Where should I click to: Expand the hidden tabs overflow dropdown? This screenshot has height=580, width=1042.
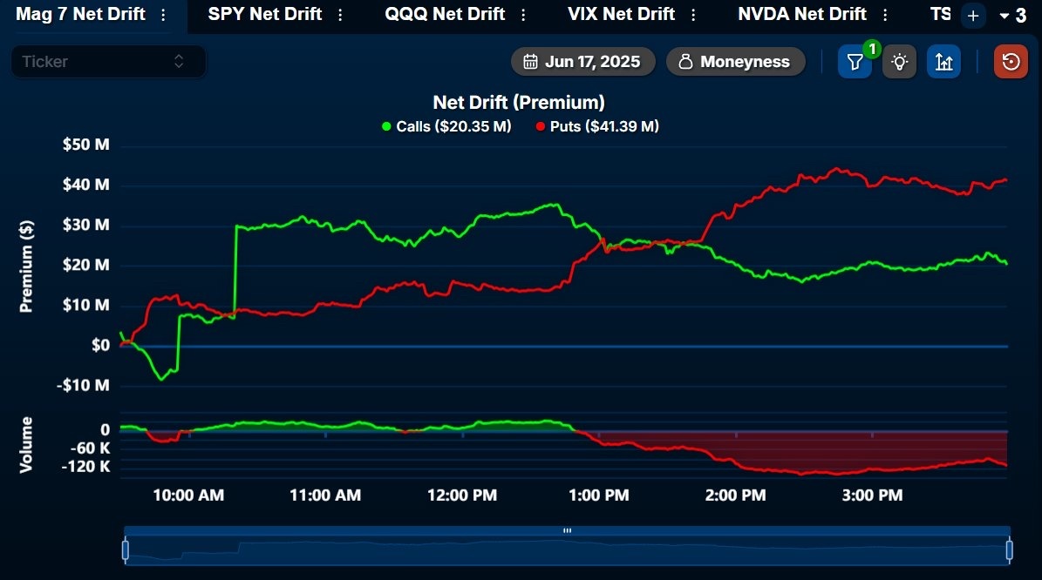(1013, 16)
